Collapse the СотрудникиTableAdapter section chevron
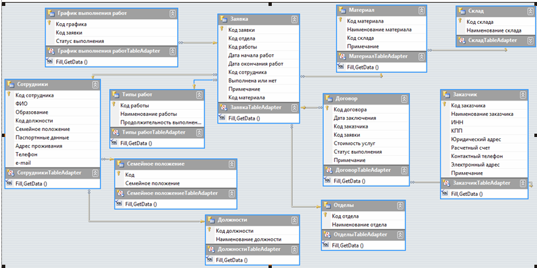 click(95, 173)
